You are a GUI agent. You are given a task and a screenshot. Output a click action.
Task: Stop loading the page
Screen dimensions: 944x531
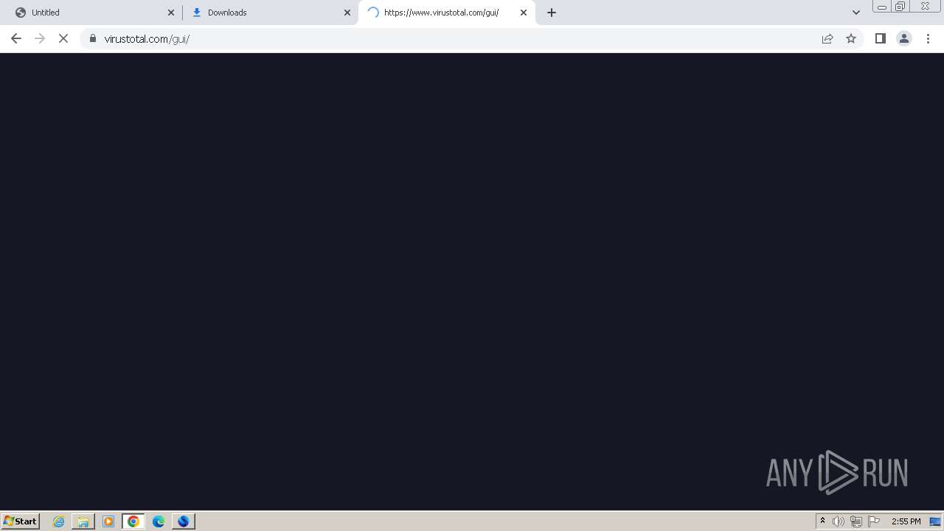pyautogui.click(x=63, y=38)
